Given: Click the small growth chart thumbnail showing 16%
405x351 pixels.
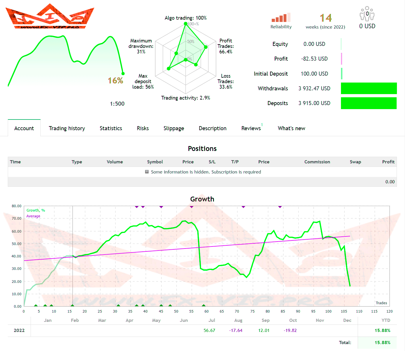Looking at the screenshot, I should [x=66, y=61].
